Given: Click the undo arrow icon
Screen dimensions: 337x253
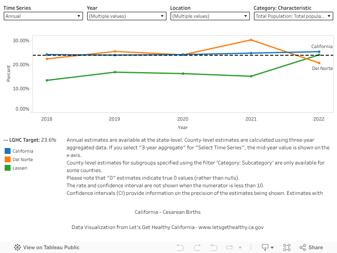Looking at the screenshot, I should tap(180, 248).
